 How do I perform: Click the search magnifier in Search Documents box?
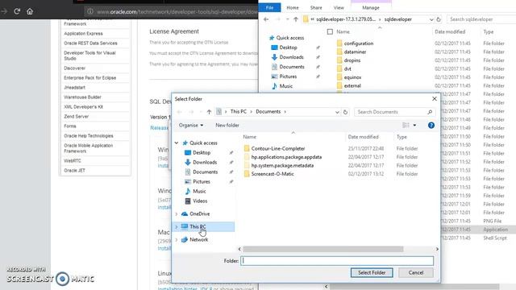(x=430, y=112)
